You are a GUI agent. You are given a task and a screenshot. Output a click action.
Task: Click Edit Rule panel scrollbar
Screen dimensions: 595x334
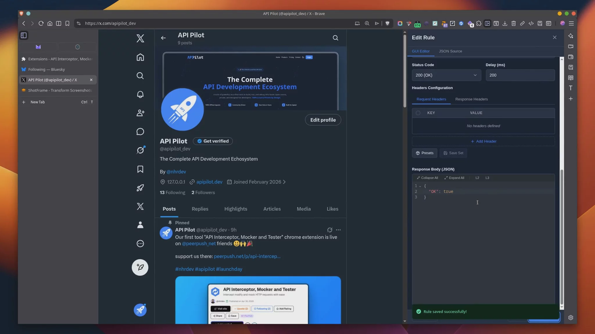pos(562,237)
